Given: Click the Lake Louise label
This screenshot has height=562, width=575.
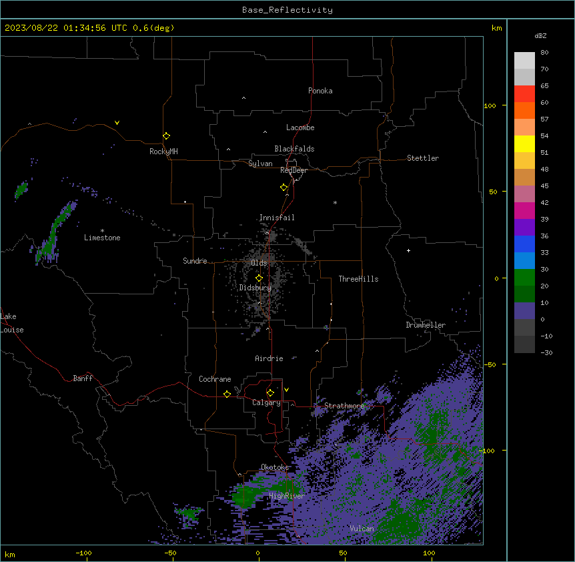Looking at the screenshot, I should pos(12,323).
